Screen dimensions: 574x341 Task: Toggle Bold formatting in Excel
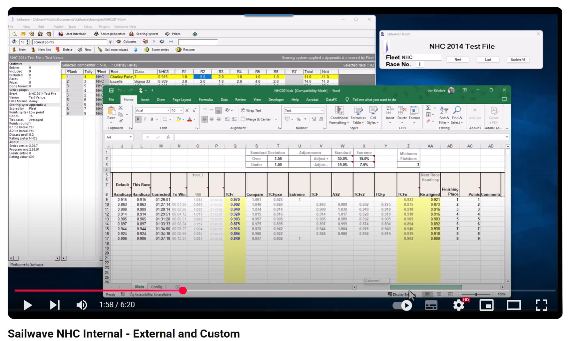138,119
